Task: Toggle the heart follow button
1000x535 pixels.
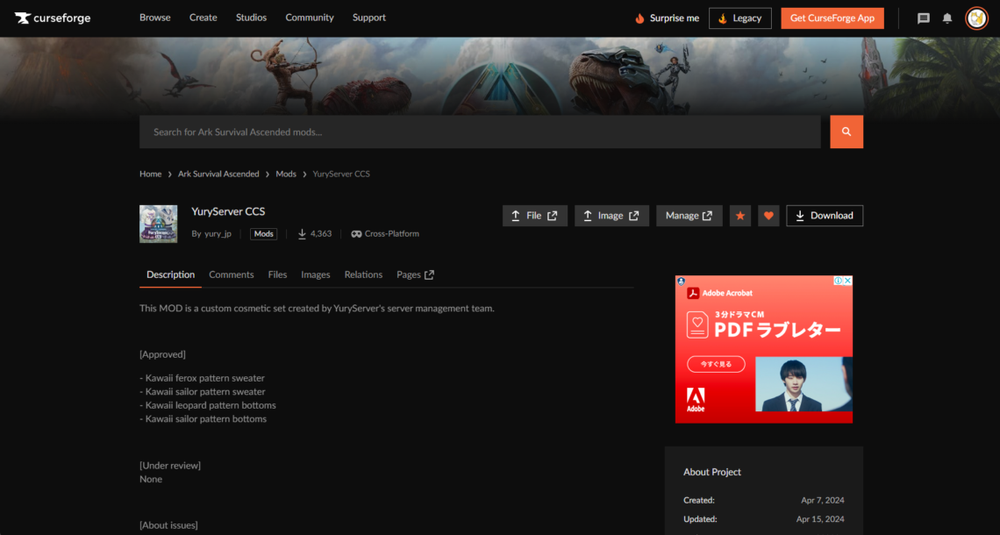Action: tap(768, 216)
